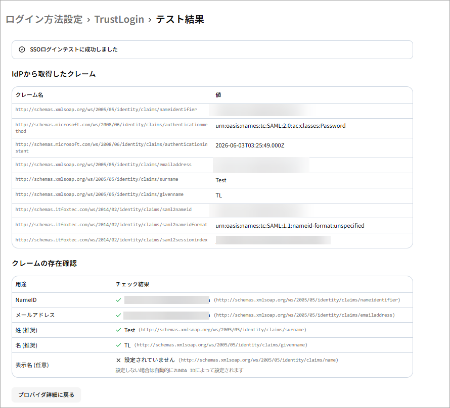Click the 値 column header

click(x=218, y=95)
